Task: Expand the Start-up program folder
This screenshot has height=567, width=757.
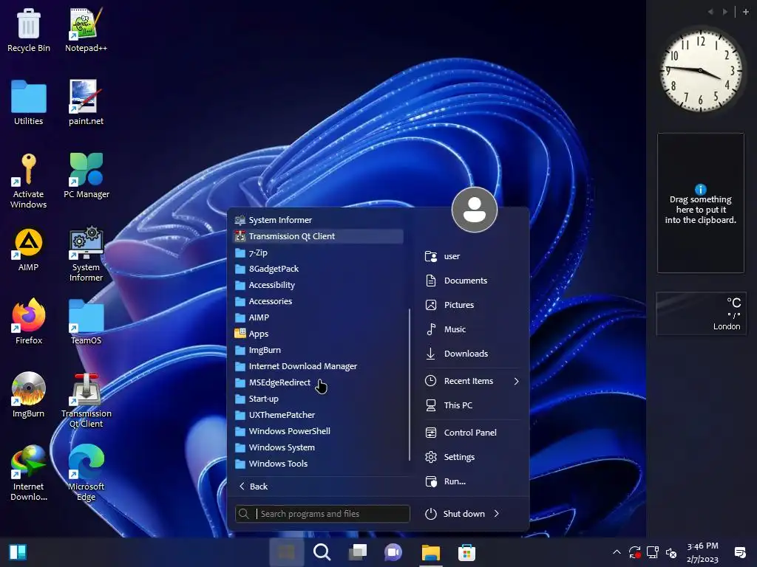Action: 319,399
